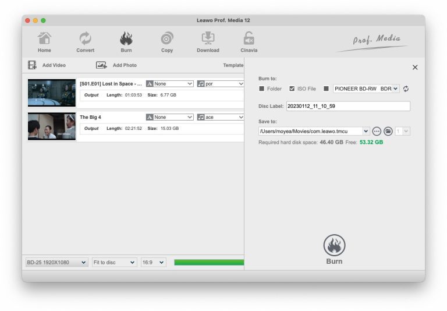This screenshot has height=311, width=447.
Task: Click the Convert module icon
Action: click(85, 40)
